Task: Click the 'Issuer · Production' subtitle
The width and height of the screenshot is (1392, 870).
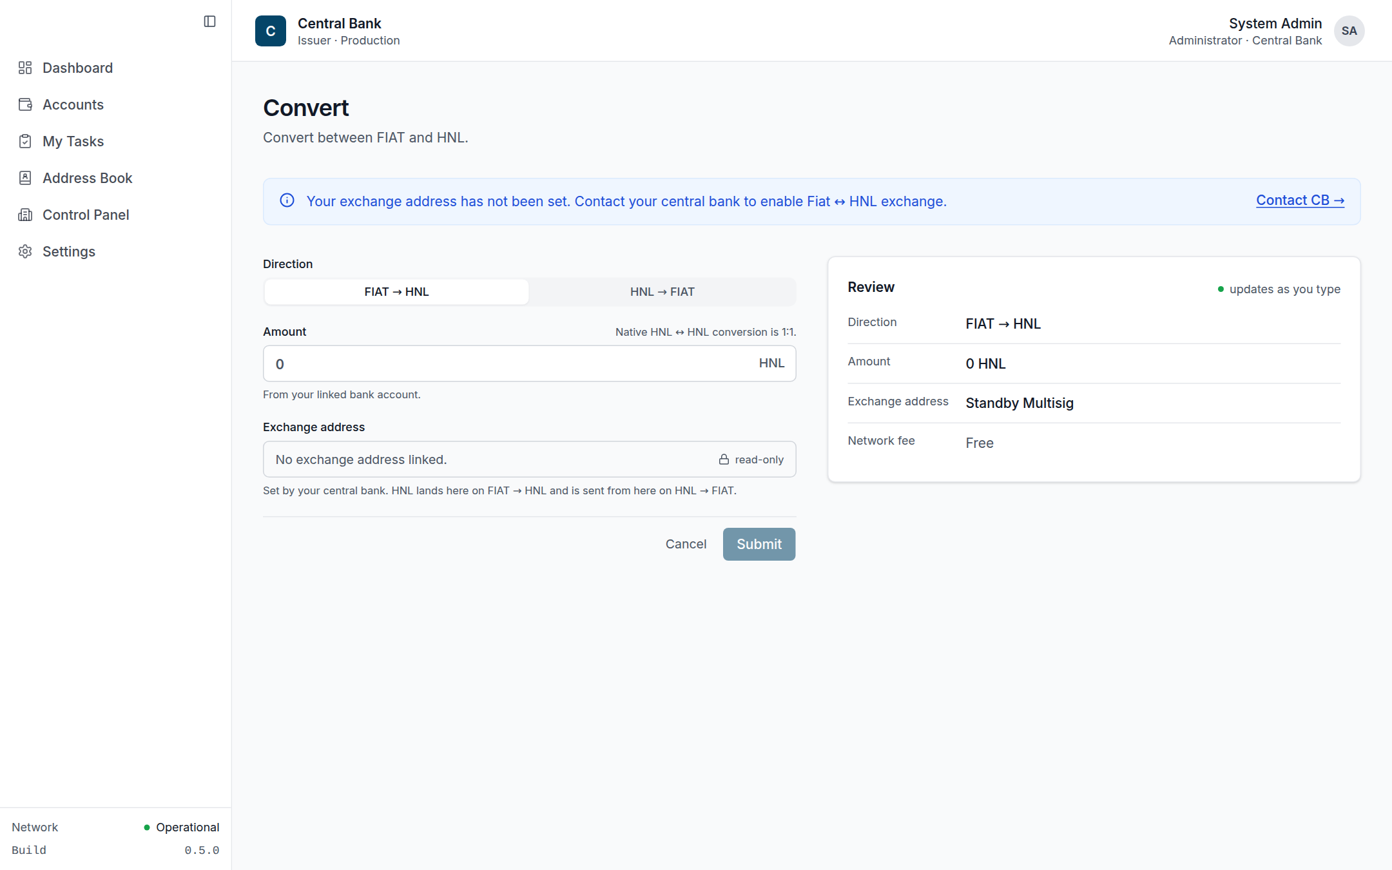Action: 349,41
